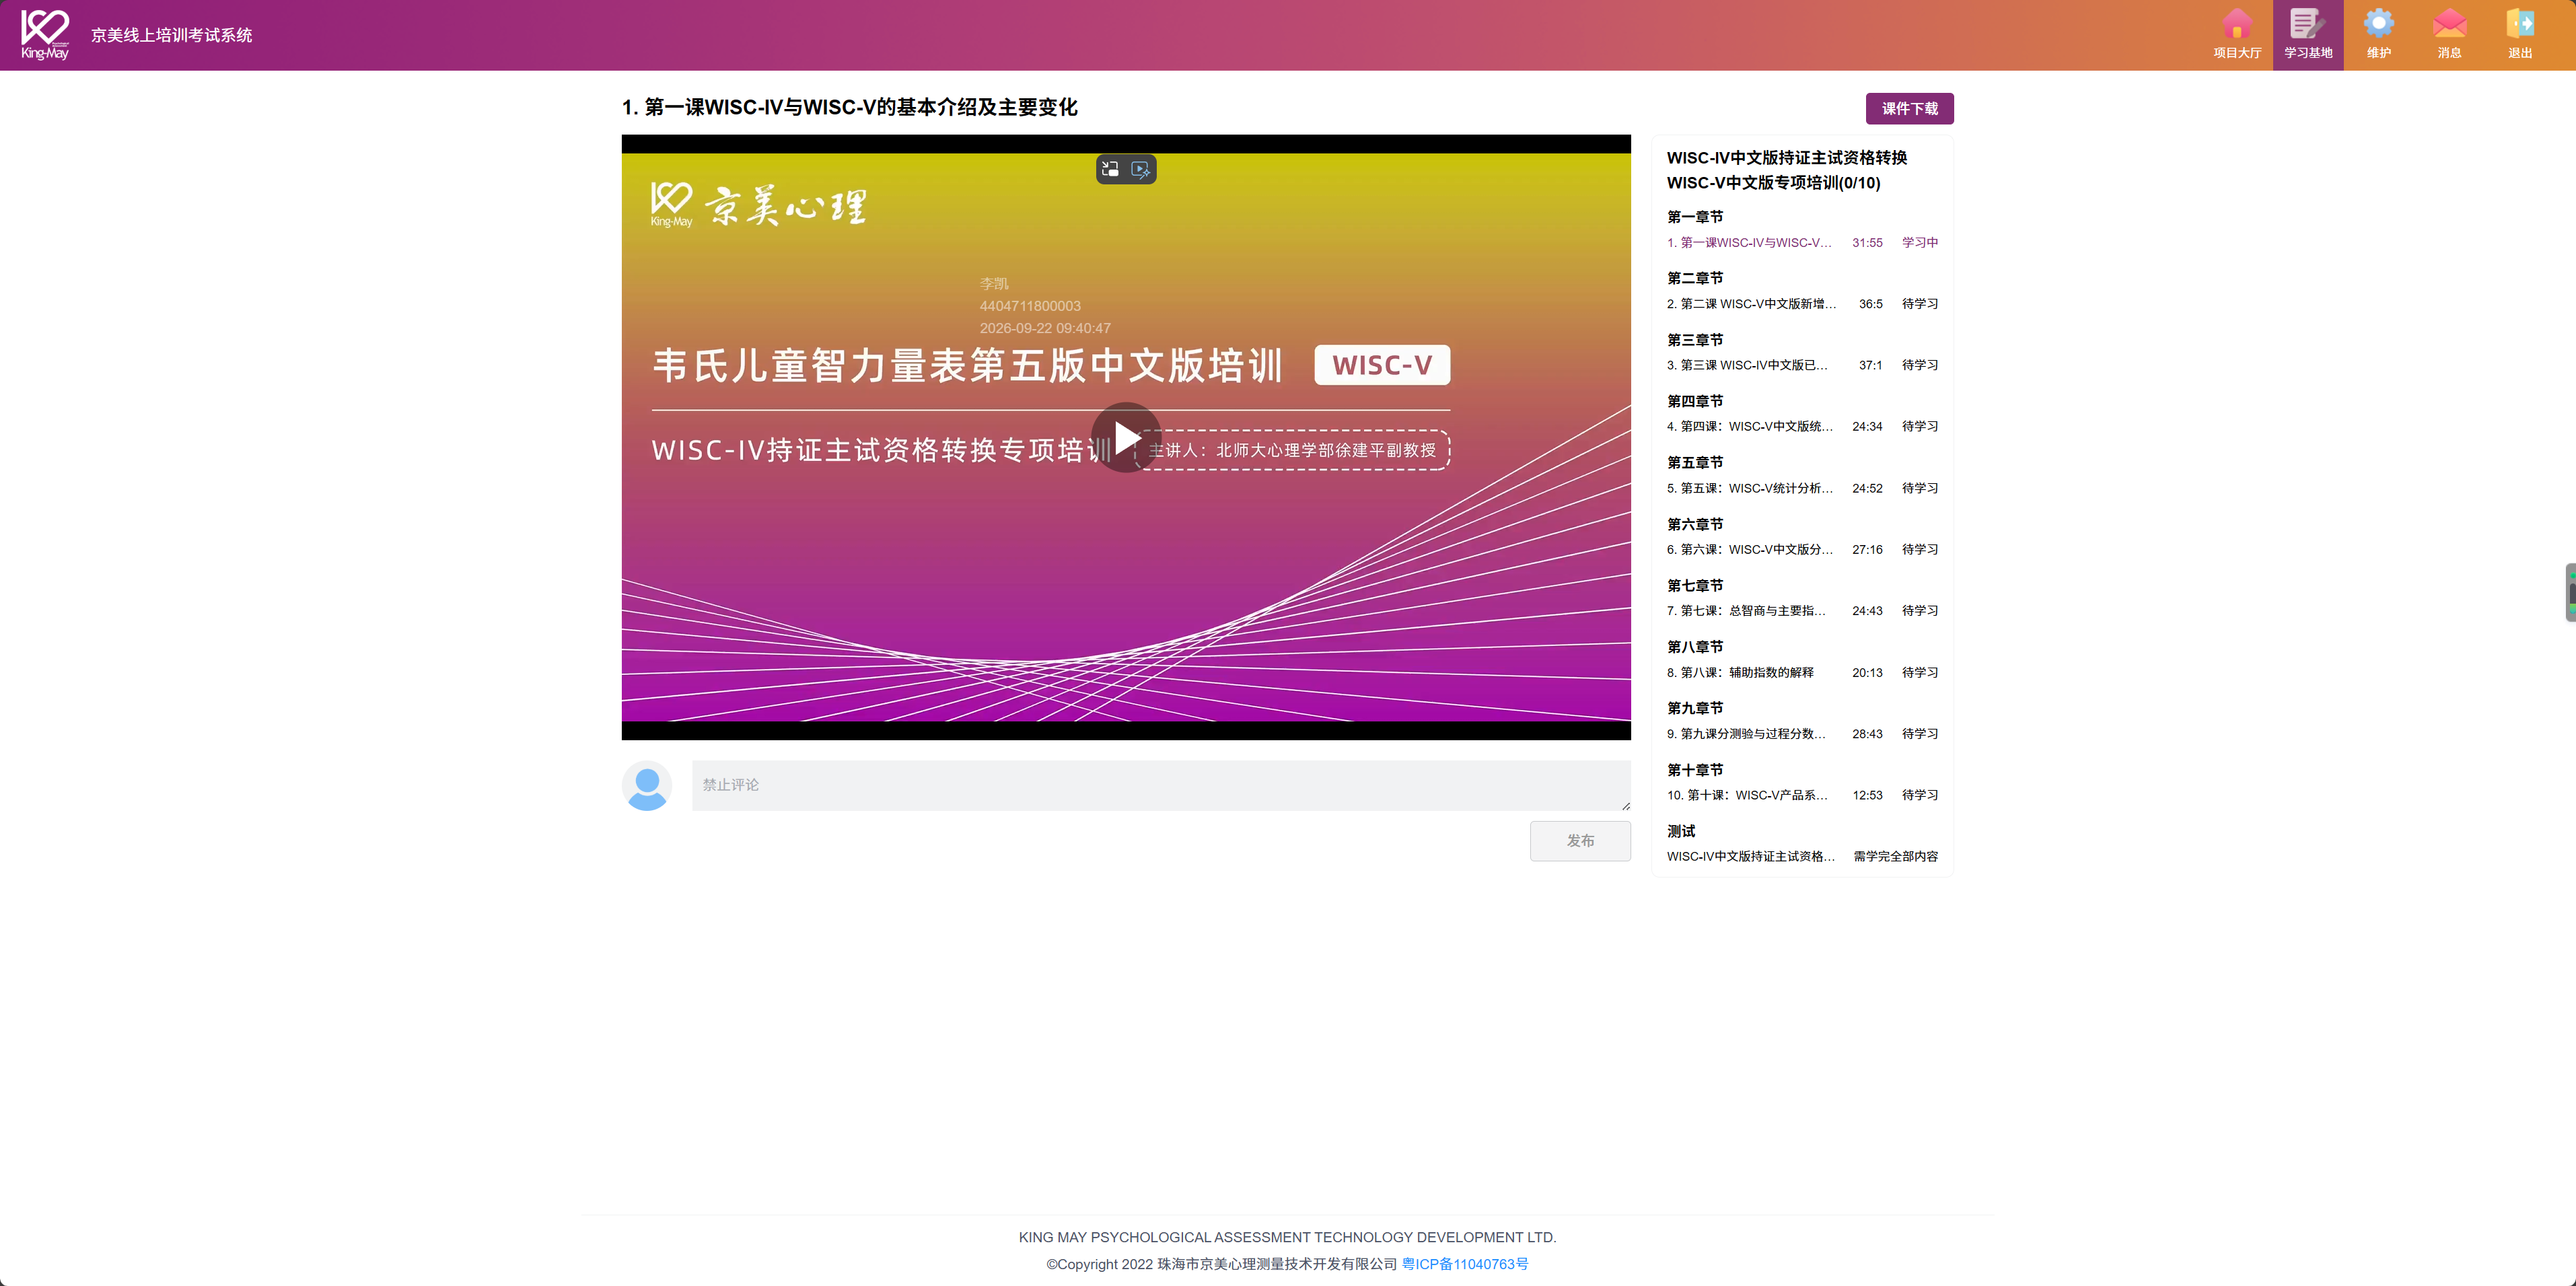The image size is (2576, 1286).
Task: Click the 12:53 duration of lesson 10
Action: tap(1867, 795)
